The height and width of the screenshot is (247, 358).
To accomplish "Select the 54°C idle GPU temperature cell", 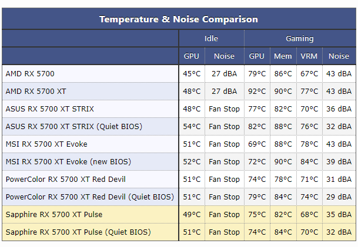I will pos(192,127).
